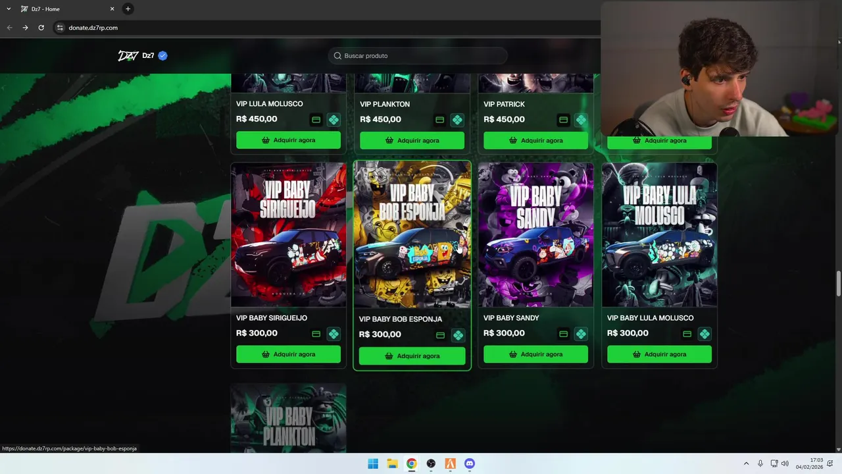
Task: Close the Dz7 - Home tab
Action: point(112,9)
